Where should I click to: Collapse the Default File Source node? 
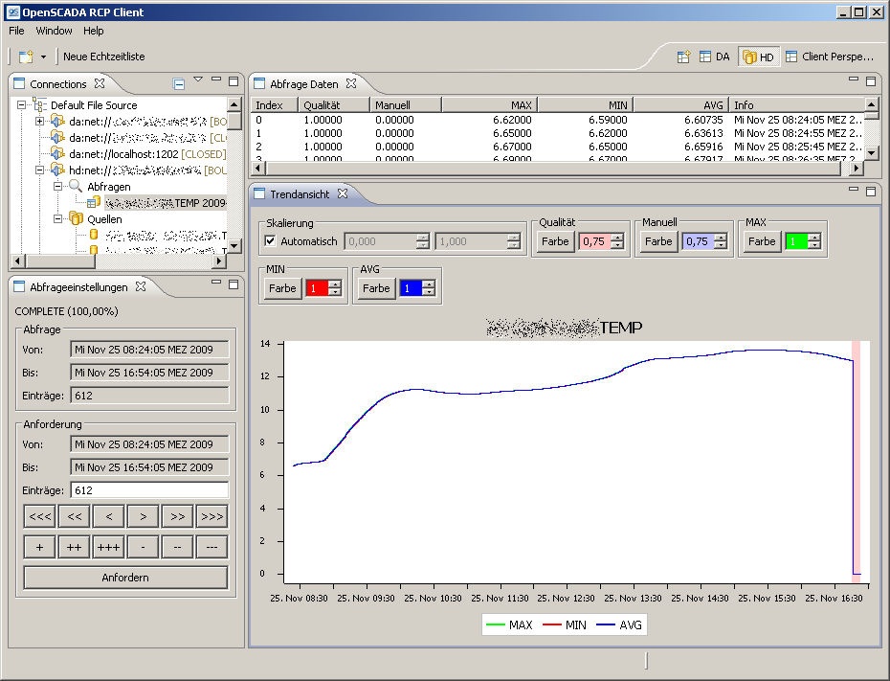(23, 105)
